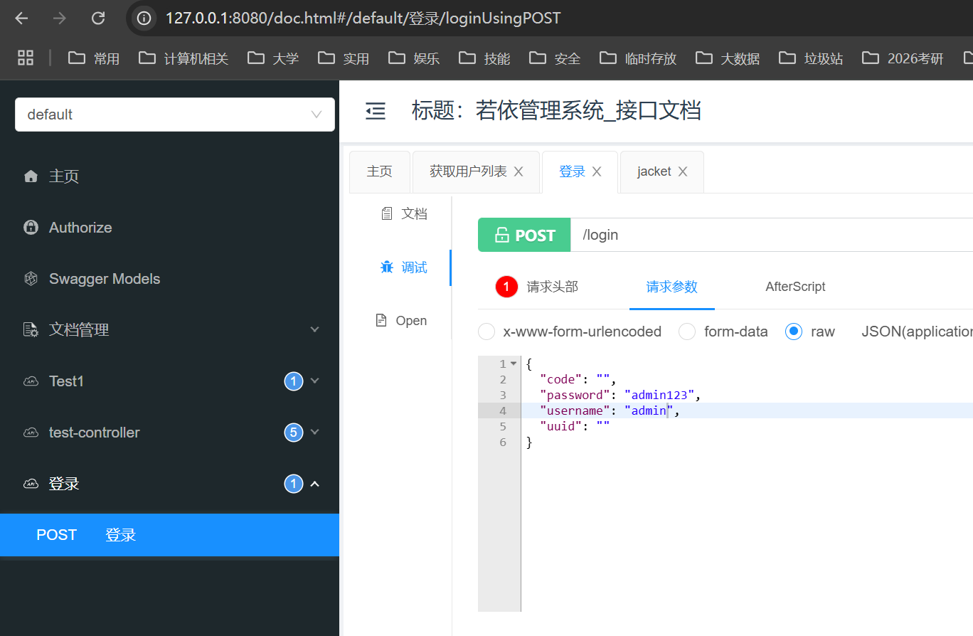The image size is (973, 636).
Task: Click the Swagger Models cube icon
Action: 31,279
